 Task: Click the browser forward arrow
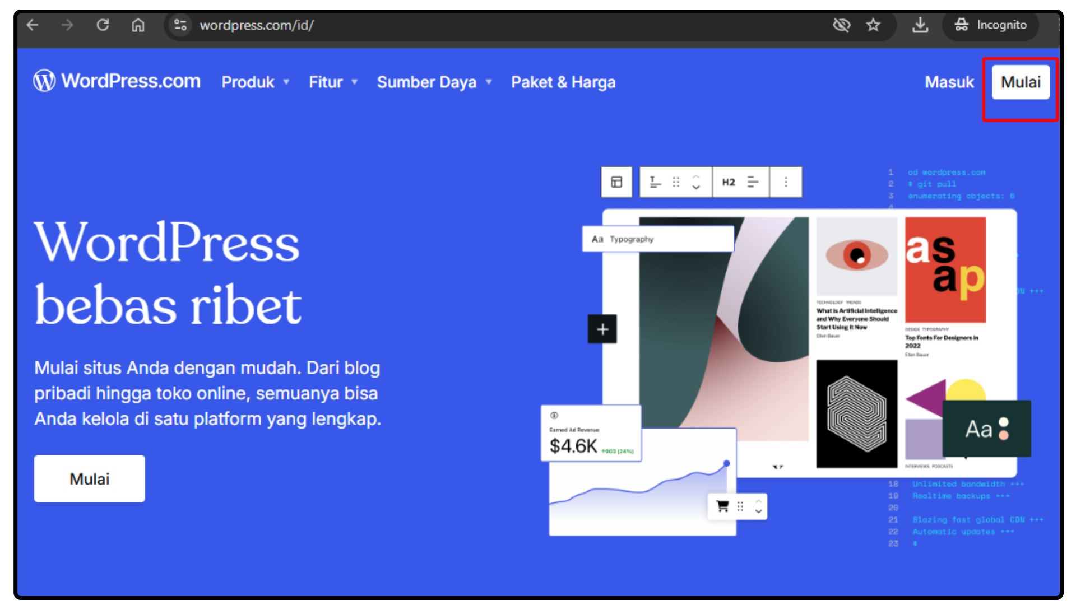(x=67, y=25)
